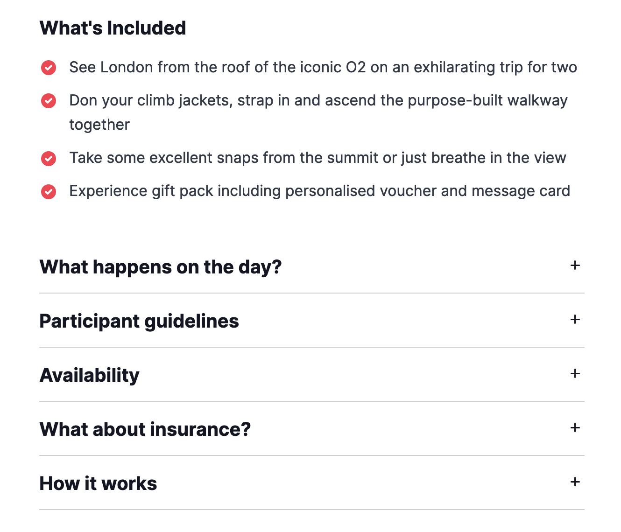The height and width of the screenshot is (532, 621).
Task: Click the Availability heading text
Action: tap(90, 375)
